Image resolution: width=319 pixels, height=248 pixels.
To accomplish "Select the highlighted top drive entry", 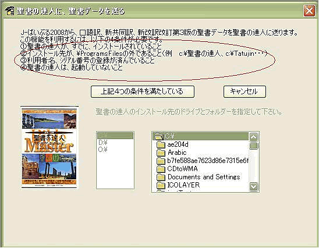I will [115, 136].
